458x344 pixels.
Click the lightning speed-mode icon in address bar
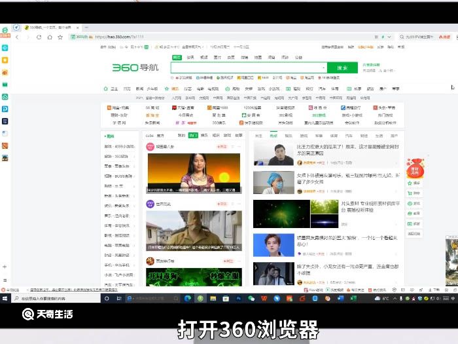(383, 37)
